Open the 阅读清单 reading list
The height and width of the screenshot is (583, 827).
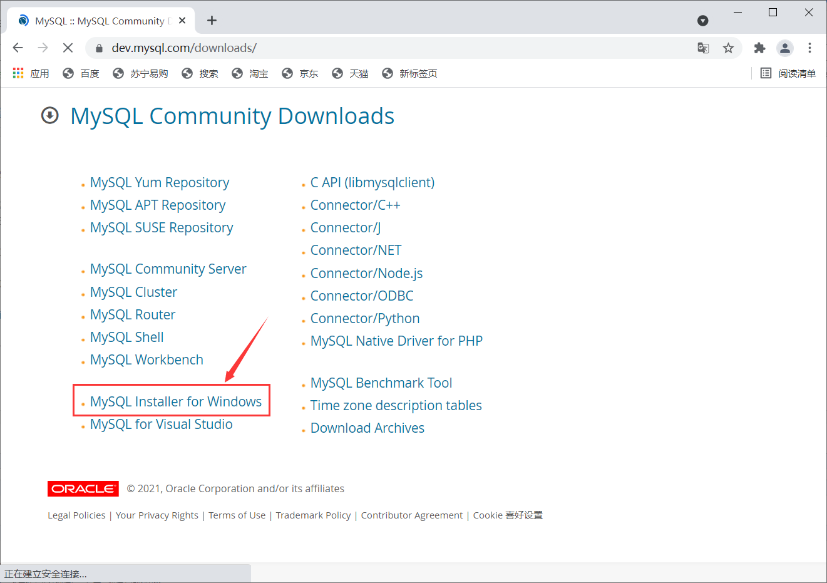pos(788,73)
